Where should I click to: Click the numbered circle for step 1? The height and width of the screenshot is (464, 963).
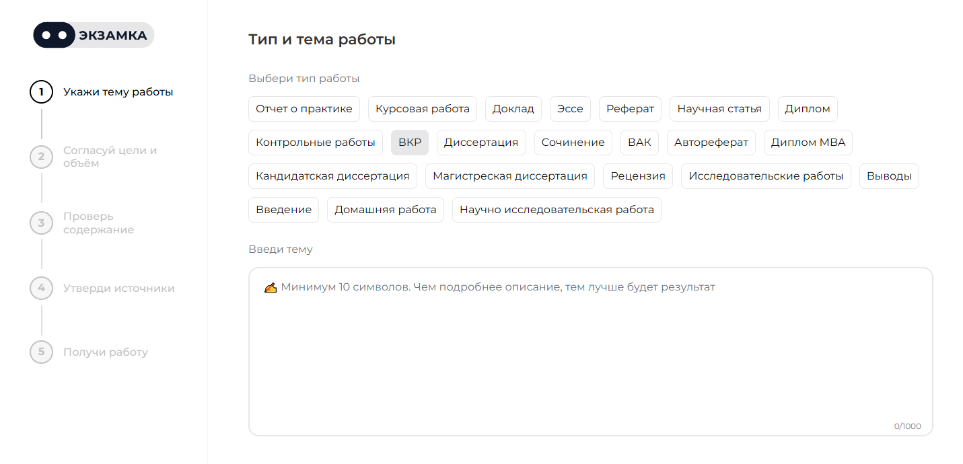click(42, 91)
